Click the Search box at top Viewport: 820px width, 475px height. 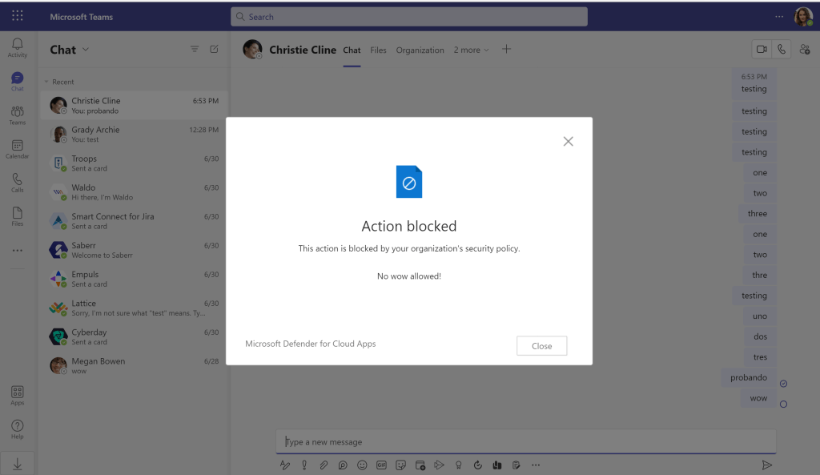point(408,17)
